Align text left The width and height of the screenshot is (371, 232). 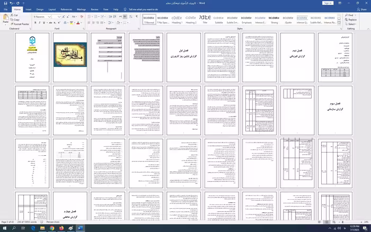89,23
